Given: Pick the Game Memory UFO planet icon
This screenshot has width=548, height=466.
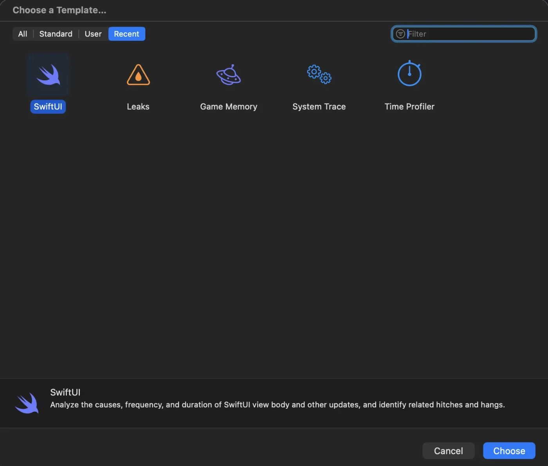Looking at the screenshot, I should (x=229, y=74).
